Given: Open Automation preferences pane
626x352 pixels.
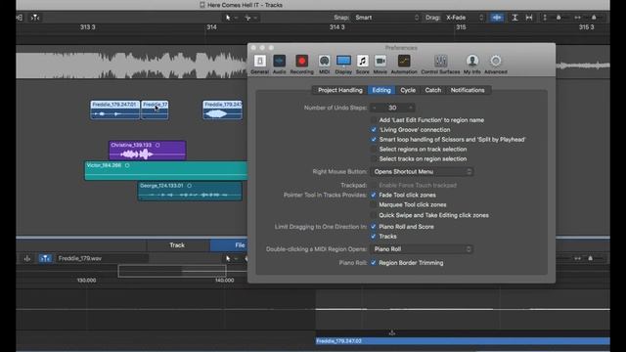Looking at the screenshot, I should coord(404,65).
